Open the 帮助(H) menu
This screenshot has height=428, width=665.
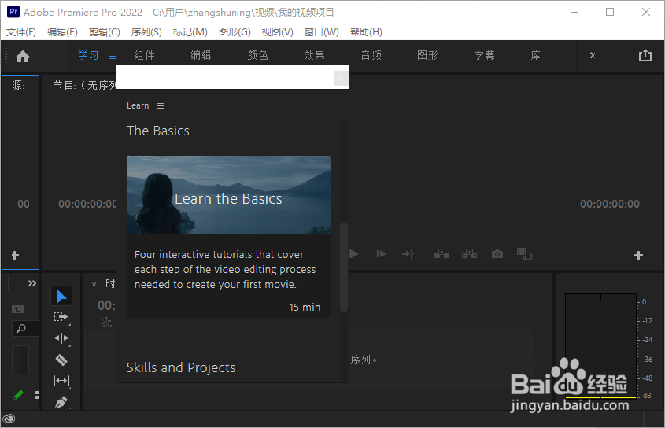(x=366, y=31)
